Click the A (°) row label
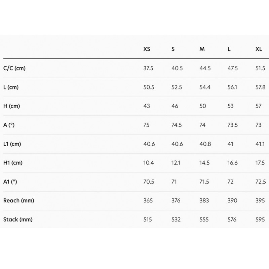269x269 pixels. click(x=9, y=125)
